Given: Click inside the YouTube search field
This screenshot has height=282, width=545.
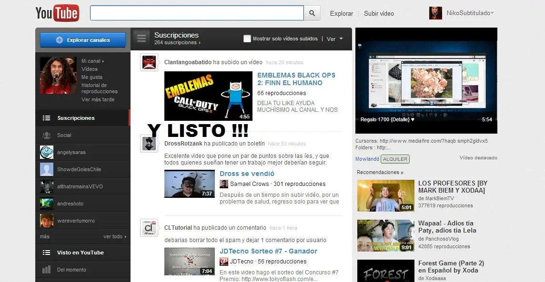Looking at the screenshot, I should pyautogui.click(x=197, y=13).
